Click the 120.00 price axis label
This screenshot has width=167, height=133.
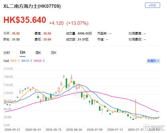click(8, 93)
